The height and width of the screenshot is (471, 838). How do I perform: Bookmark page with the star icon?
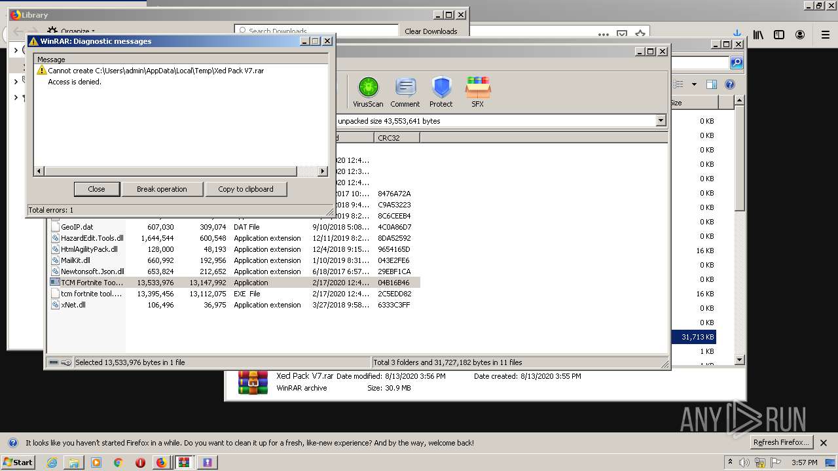[640, 34]
